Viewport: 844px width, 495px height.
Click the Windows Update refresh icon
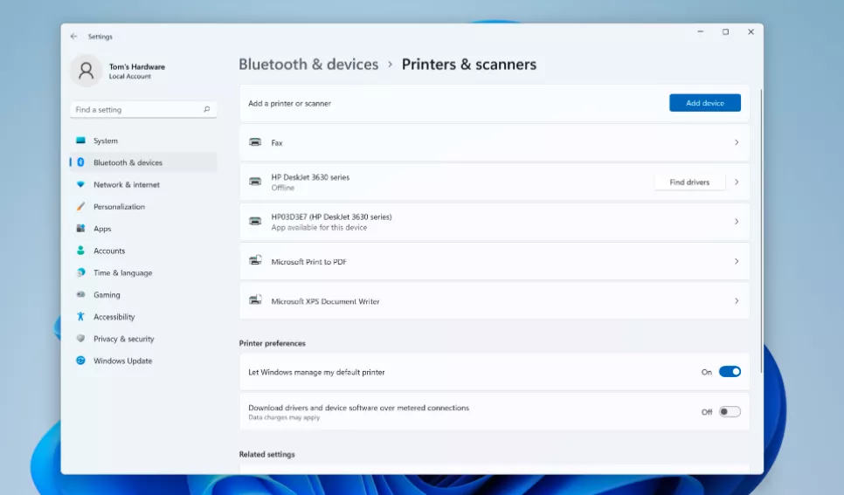(x=80, y=361)
